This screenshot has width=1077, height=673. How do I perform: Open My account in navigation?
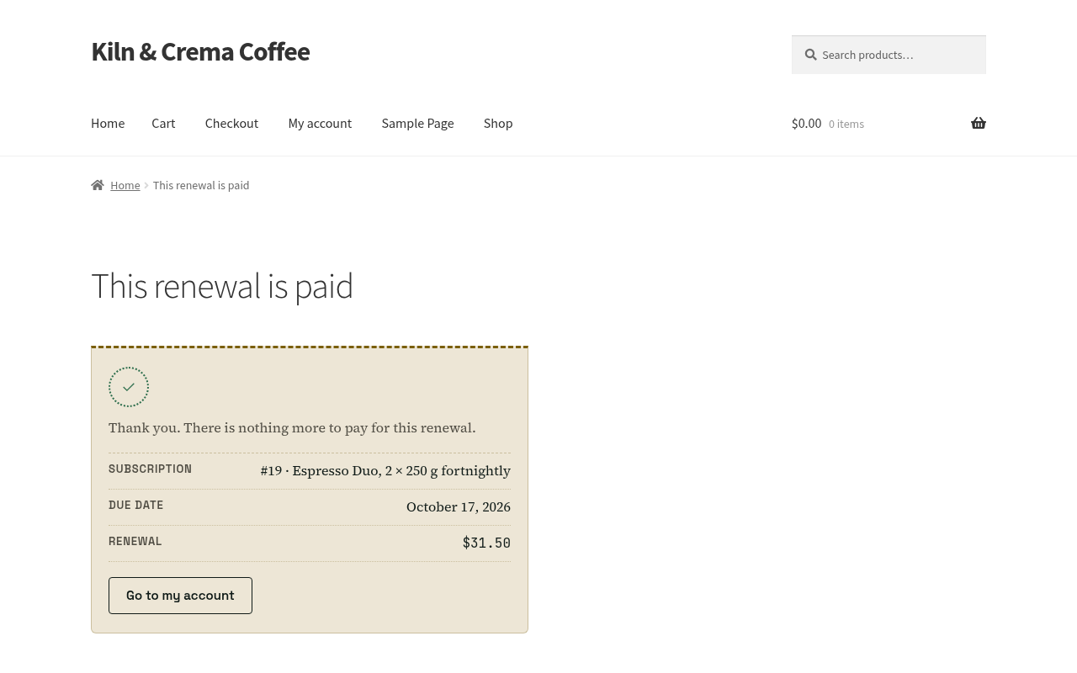click(320, 123)
